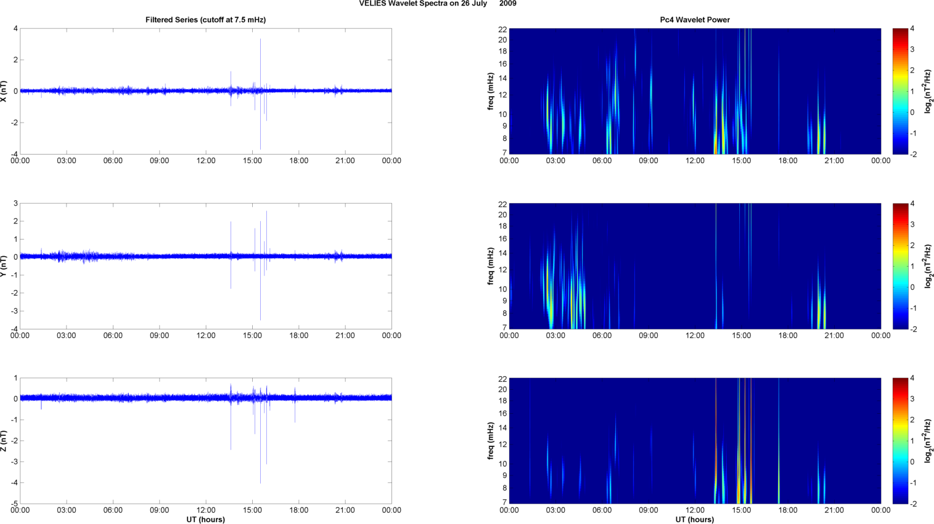This screenshot has width=934, height=524.
Task: Click the middle spectrogram's colorbar
Action: pyautogui.click(x=900, y=266)
